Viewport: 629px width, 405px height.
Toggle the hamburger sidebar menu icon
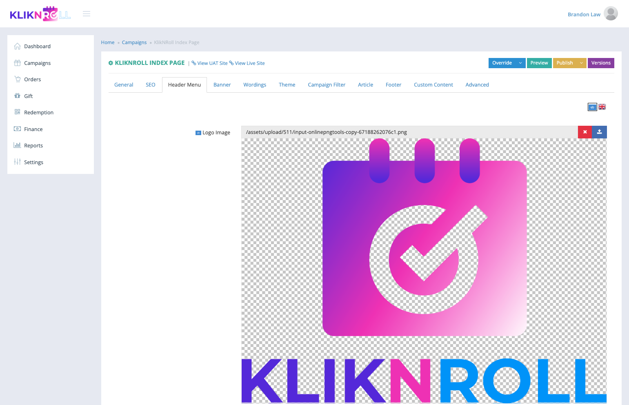point(87,14)
